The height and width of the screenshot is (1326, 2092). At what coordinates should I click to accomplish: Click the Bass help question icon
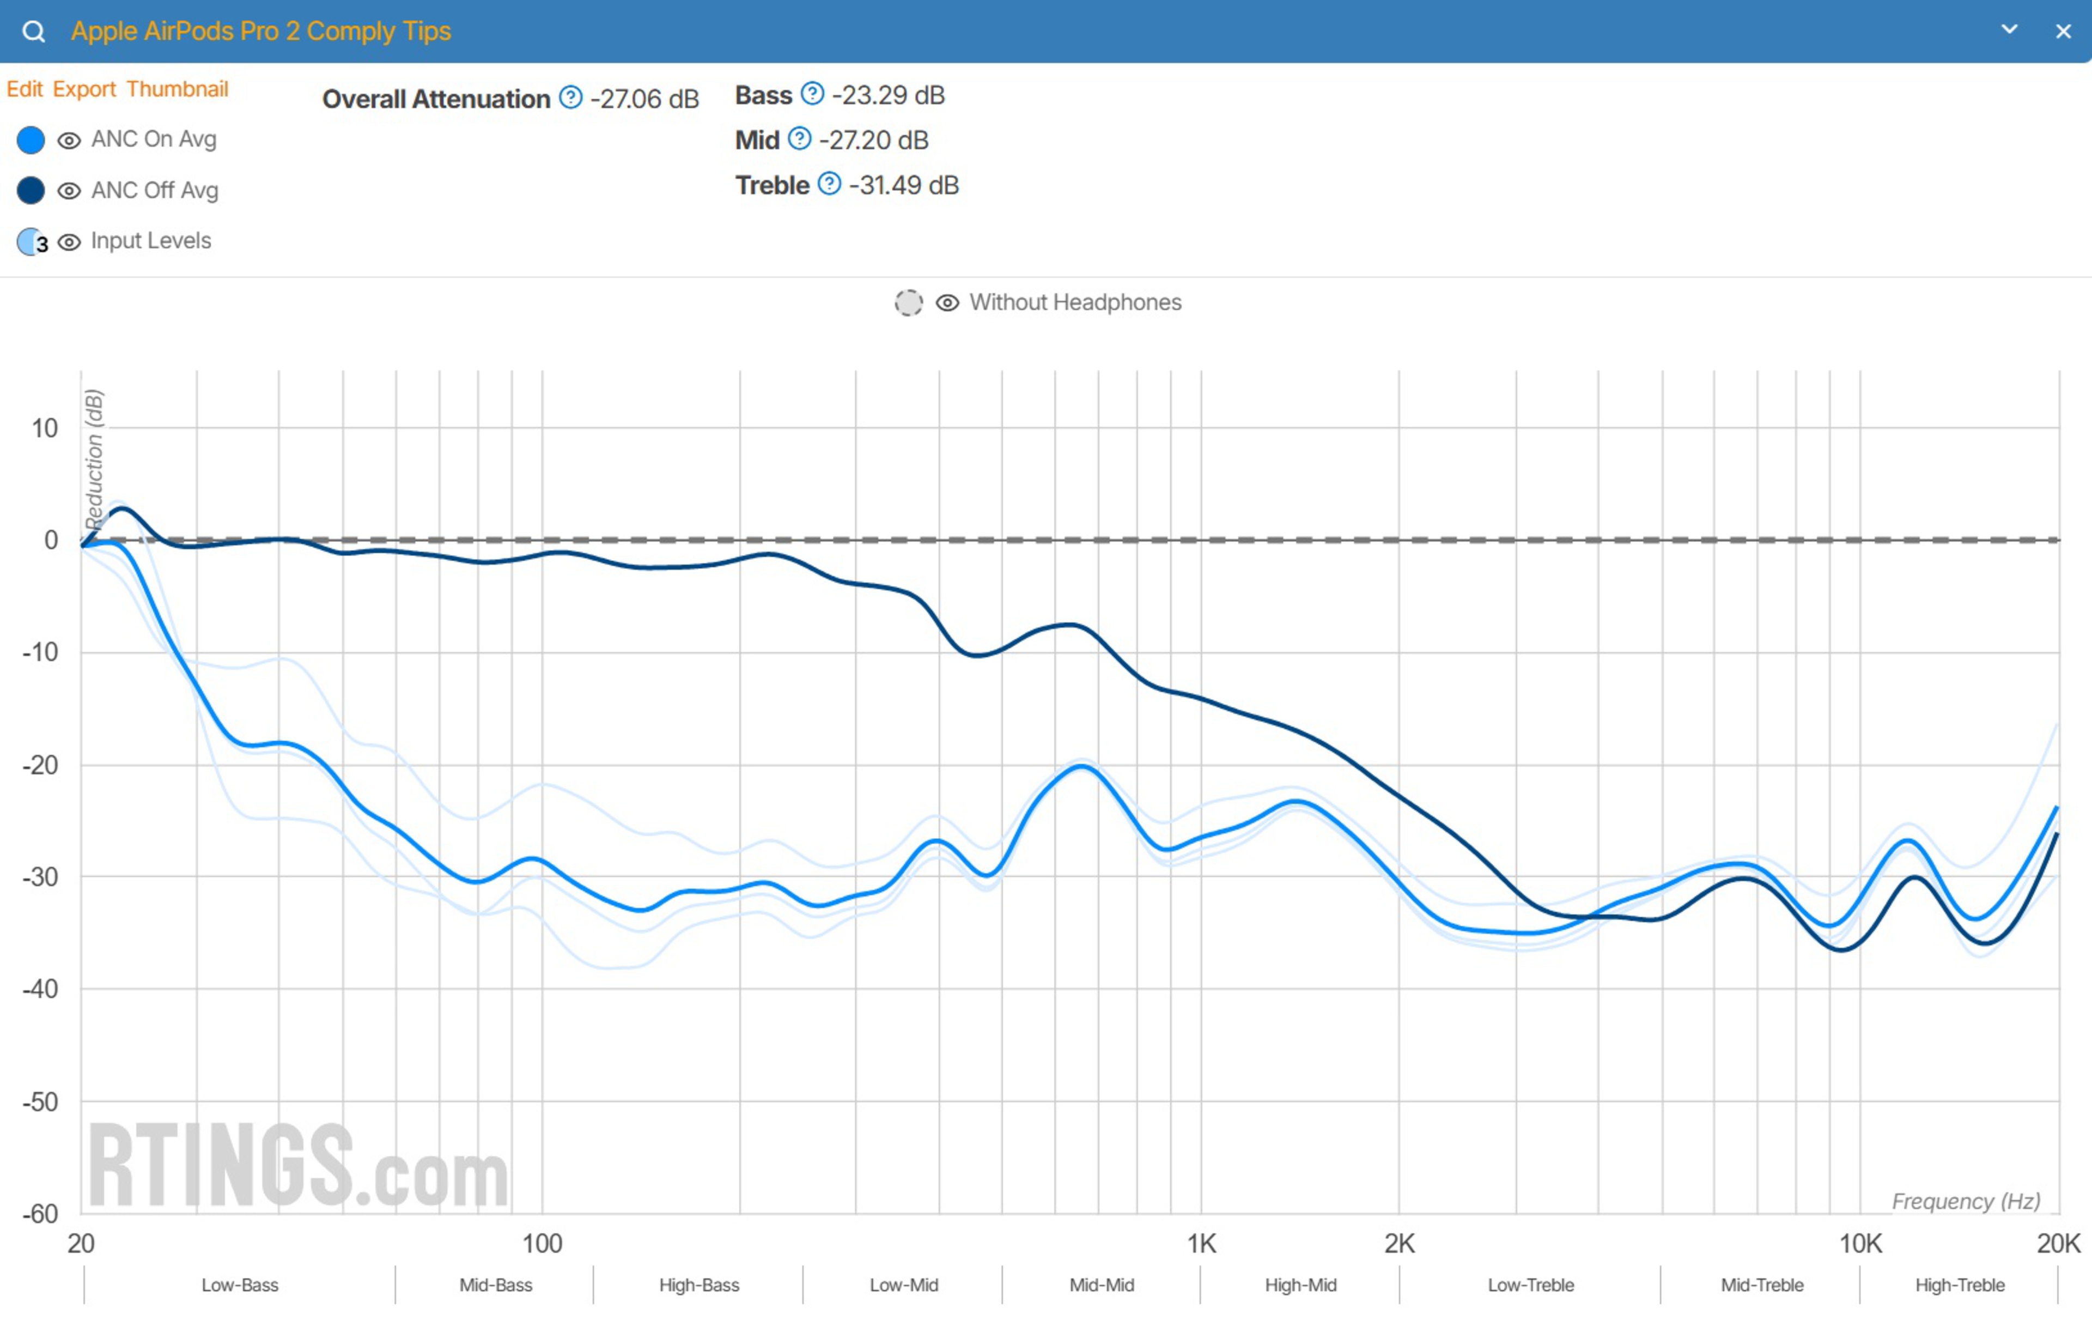(812, 94)
